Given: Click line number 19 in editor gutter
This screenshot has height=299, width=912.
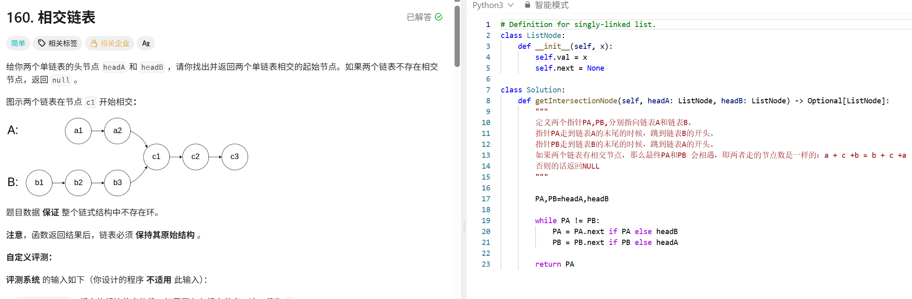Looking at the screenshot, I should coord(486,221).
